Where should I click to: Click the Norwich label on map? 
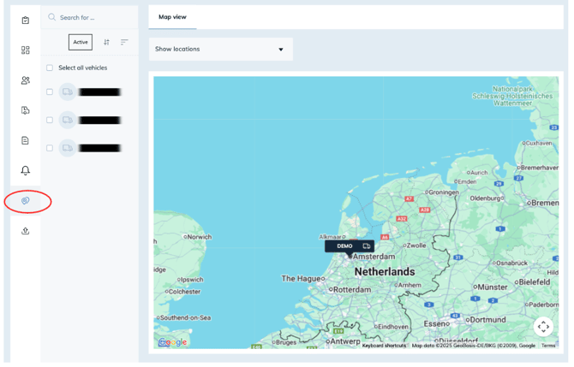199,237
